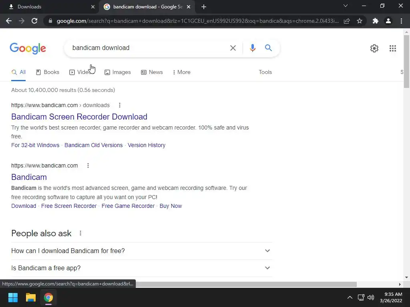Image resolution: width=410 pixels, height=307 pixels.
Task: Open the volume tray icon
Action: click(371, 297)
